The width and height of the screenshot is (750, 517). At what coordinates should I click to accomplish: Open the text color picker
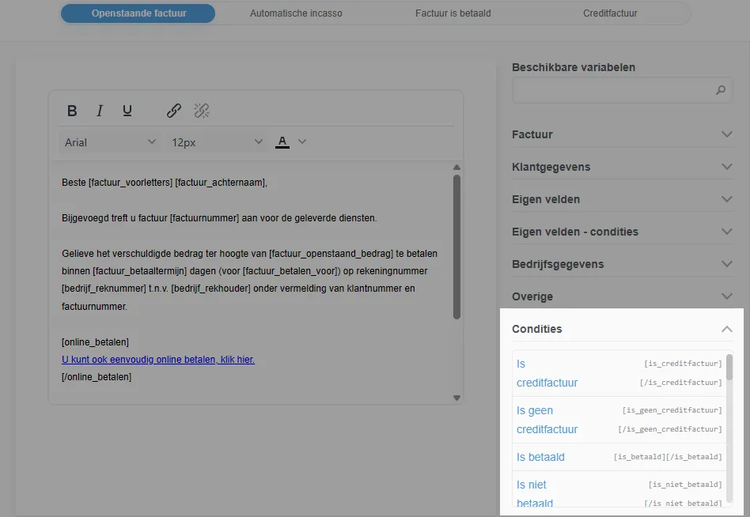click(282, 142)
